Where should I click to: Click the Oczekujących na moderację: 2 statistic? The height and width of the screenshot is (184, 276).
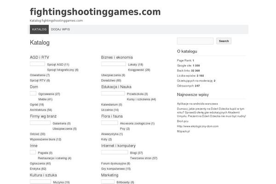point(196,80)
